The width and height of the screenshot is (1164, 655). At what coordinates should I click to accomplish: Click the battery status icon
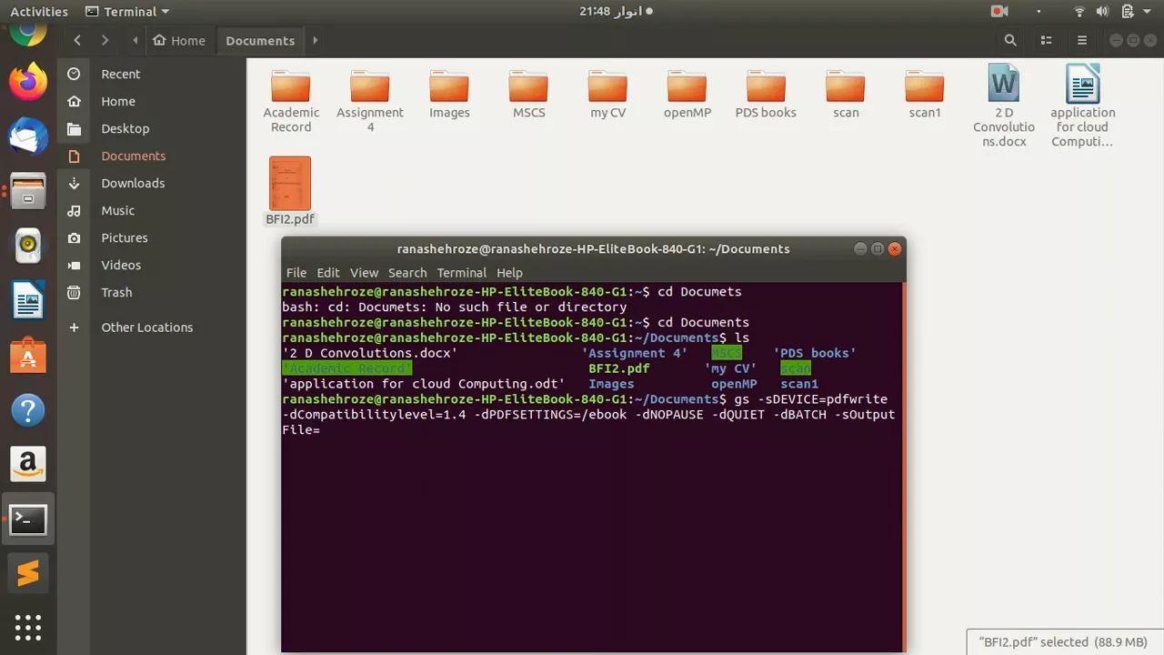pyautogui.click(x=1128, y=12)
